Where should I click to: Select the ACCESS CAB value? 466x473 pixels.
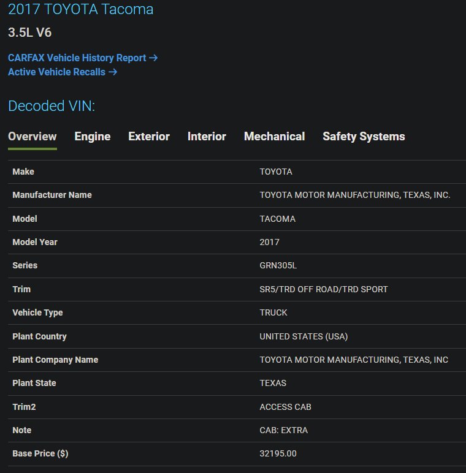(x=285, y=407)
